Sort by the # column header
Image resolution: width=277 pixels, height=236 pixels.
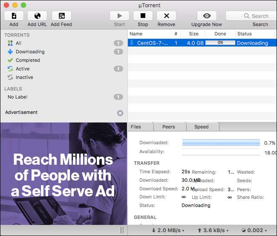pos(176,34)
